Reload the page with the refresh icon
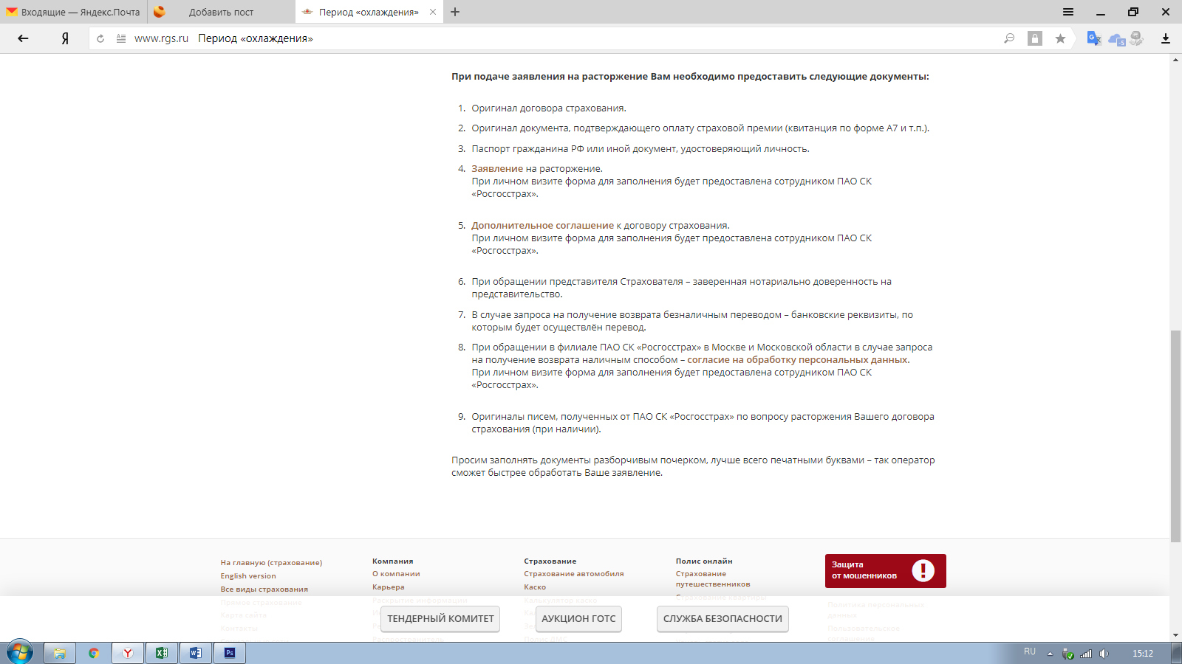 pos(100,38)
